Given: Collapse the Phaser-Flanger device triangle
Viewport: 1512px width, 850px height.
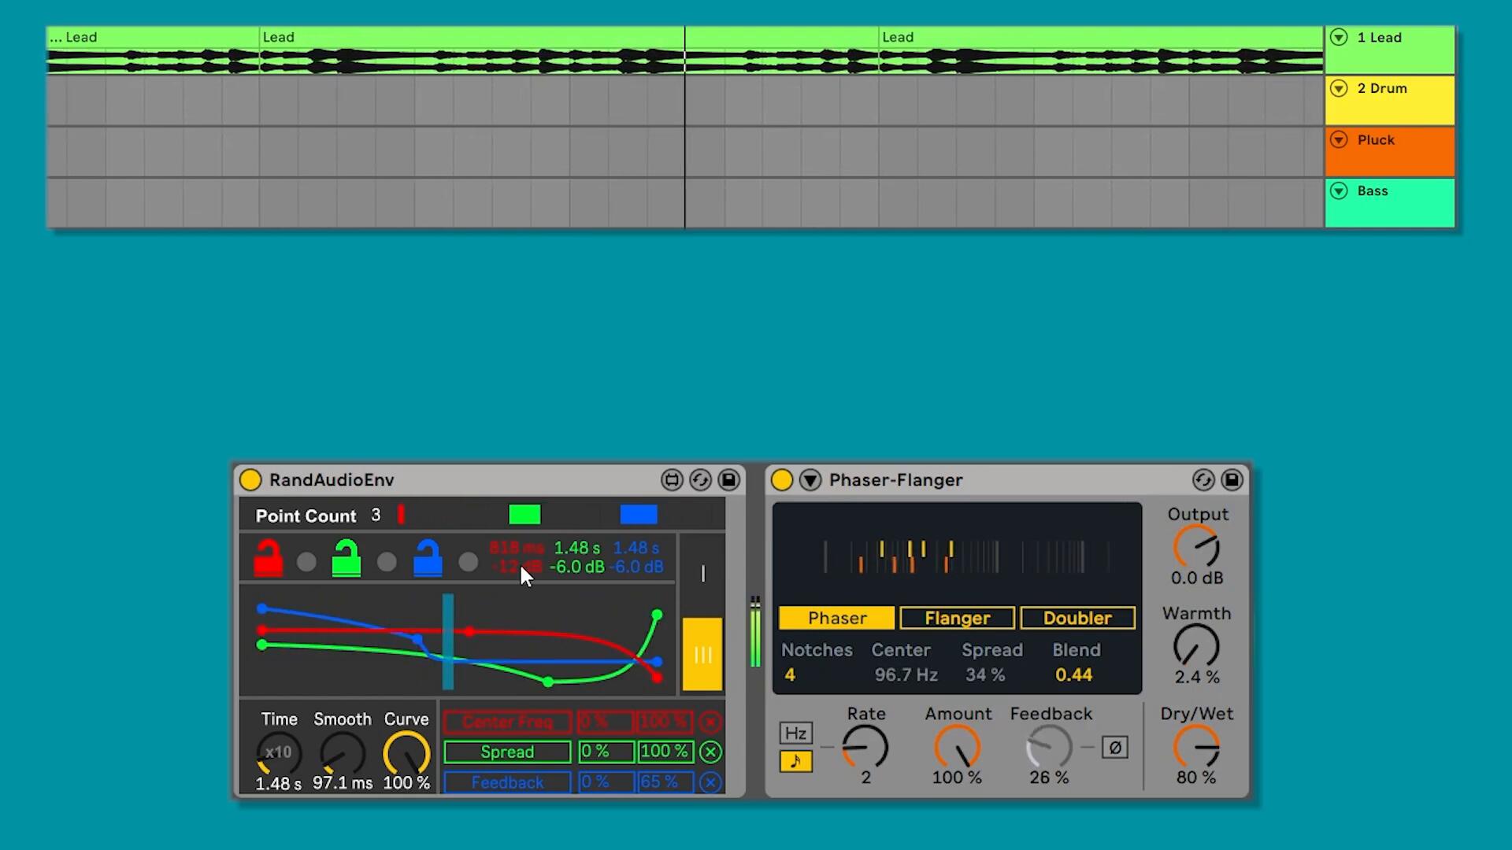Looking at the screenshot, I should [x=810, y=480].
